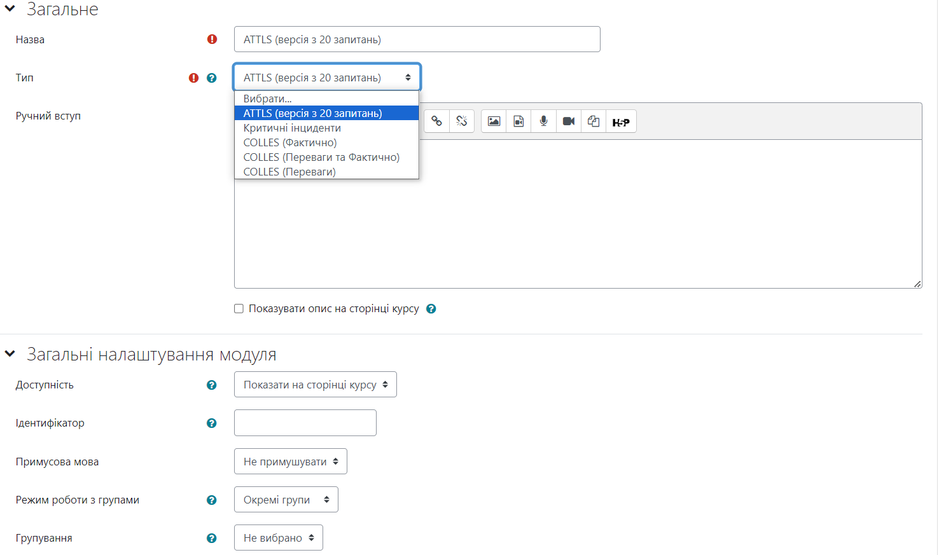The width and height of the screenshot is (939, 555).
Task: Click the red required icon next to Назва
Action: click(x=212, y=39)
